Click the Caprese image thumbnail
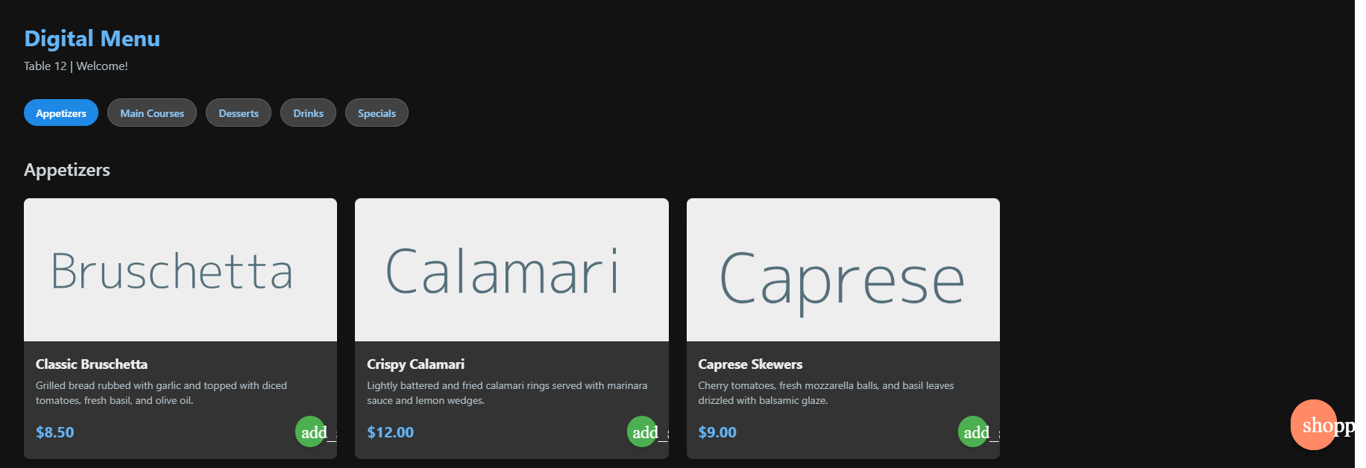This screenshot has height=468, width=1366. pyautogui.click(x=843, y=270)
